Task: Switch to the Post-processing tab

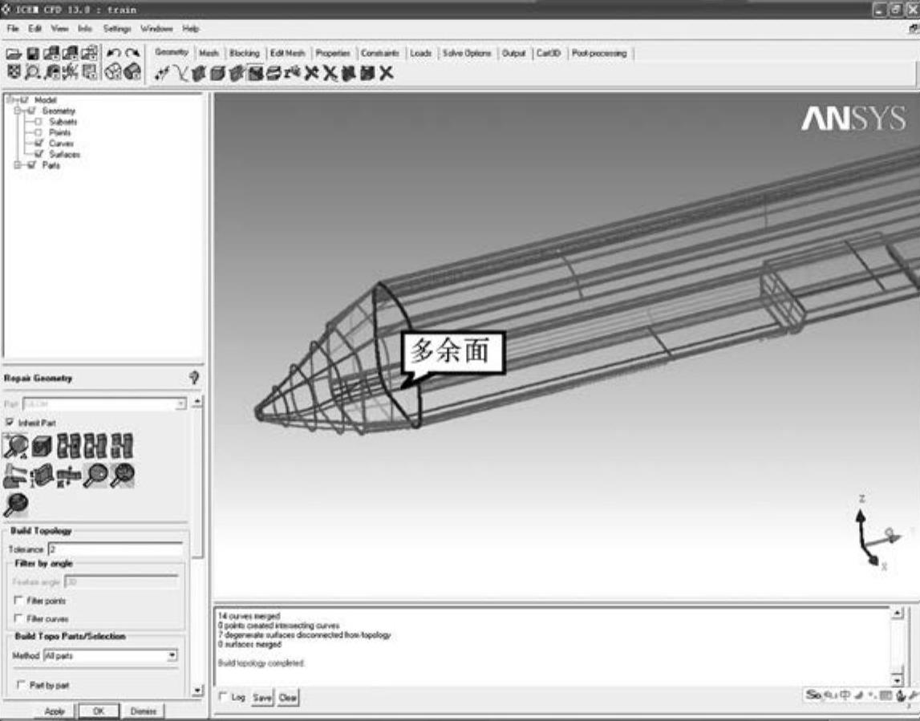Action: [x=599, y=54]
